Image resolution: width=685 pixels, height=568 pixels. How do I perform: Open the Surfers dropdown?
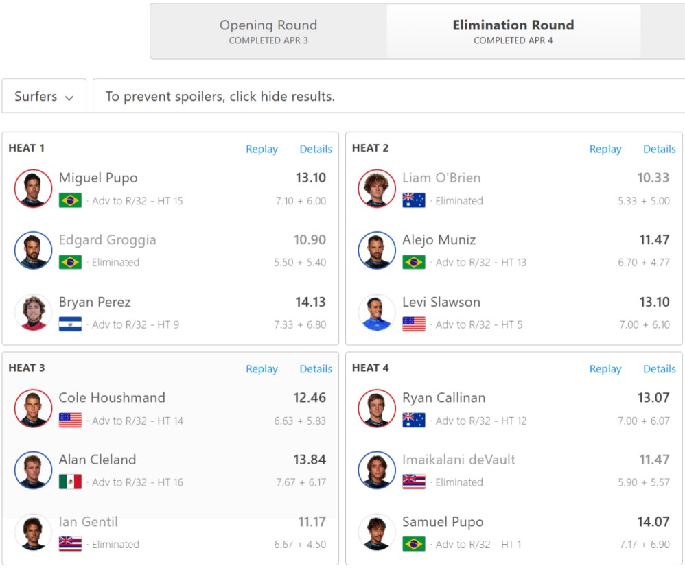tap(44, 96)
